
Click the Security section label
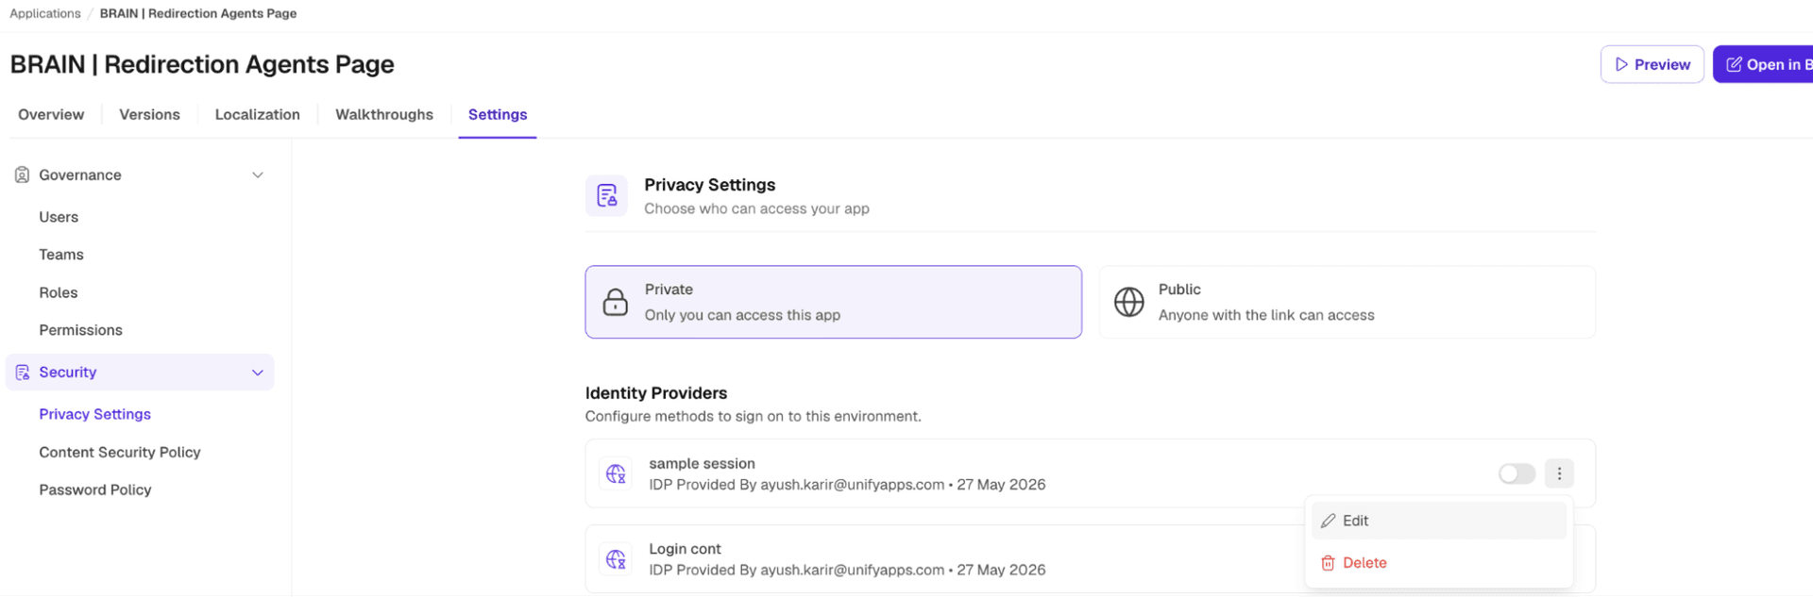pos(68,373)
